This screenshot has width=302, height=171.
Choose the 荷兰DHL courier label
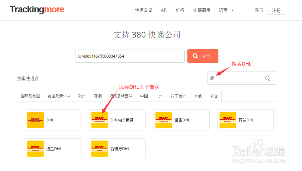[x=246, y=120]
